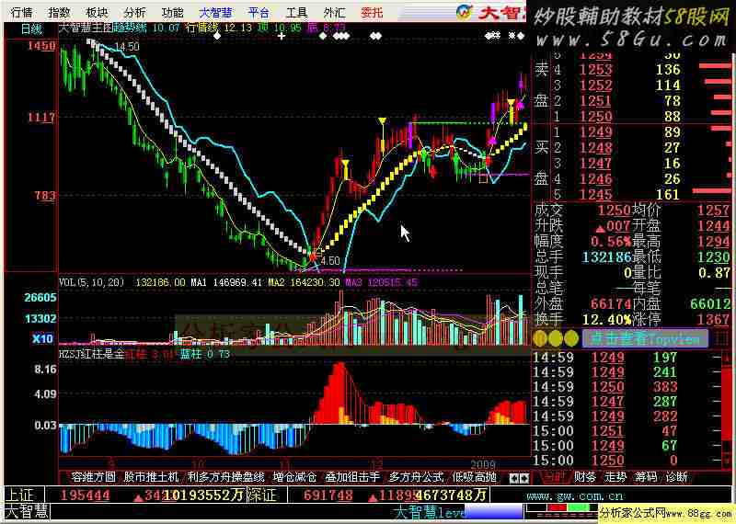
Task: Click the 日线 period label
Action: (31, 29)
